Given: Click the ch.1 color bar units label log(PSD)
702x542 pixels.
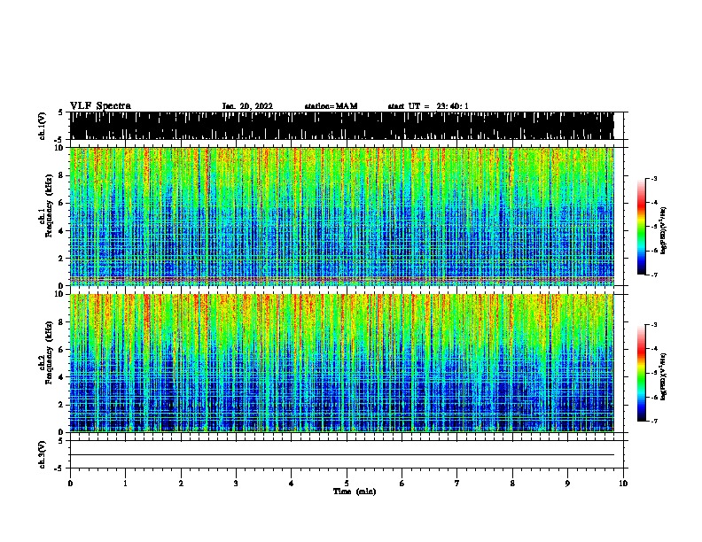Looking at the screenshot, I should (664, 230).
